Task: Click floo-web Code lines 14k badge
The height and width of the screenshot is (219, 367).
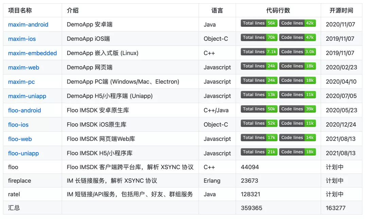Action: pyautogui.click(x=297, y=138)
